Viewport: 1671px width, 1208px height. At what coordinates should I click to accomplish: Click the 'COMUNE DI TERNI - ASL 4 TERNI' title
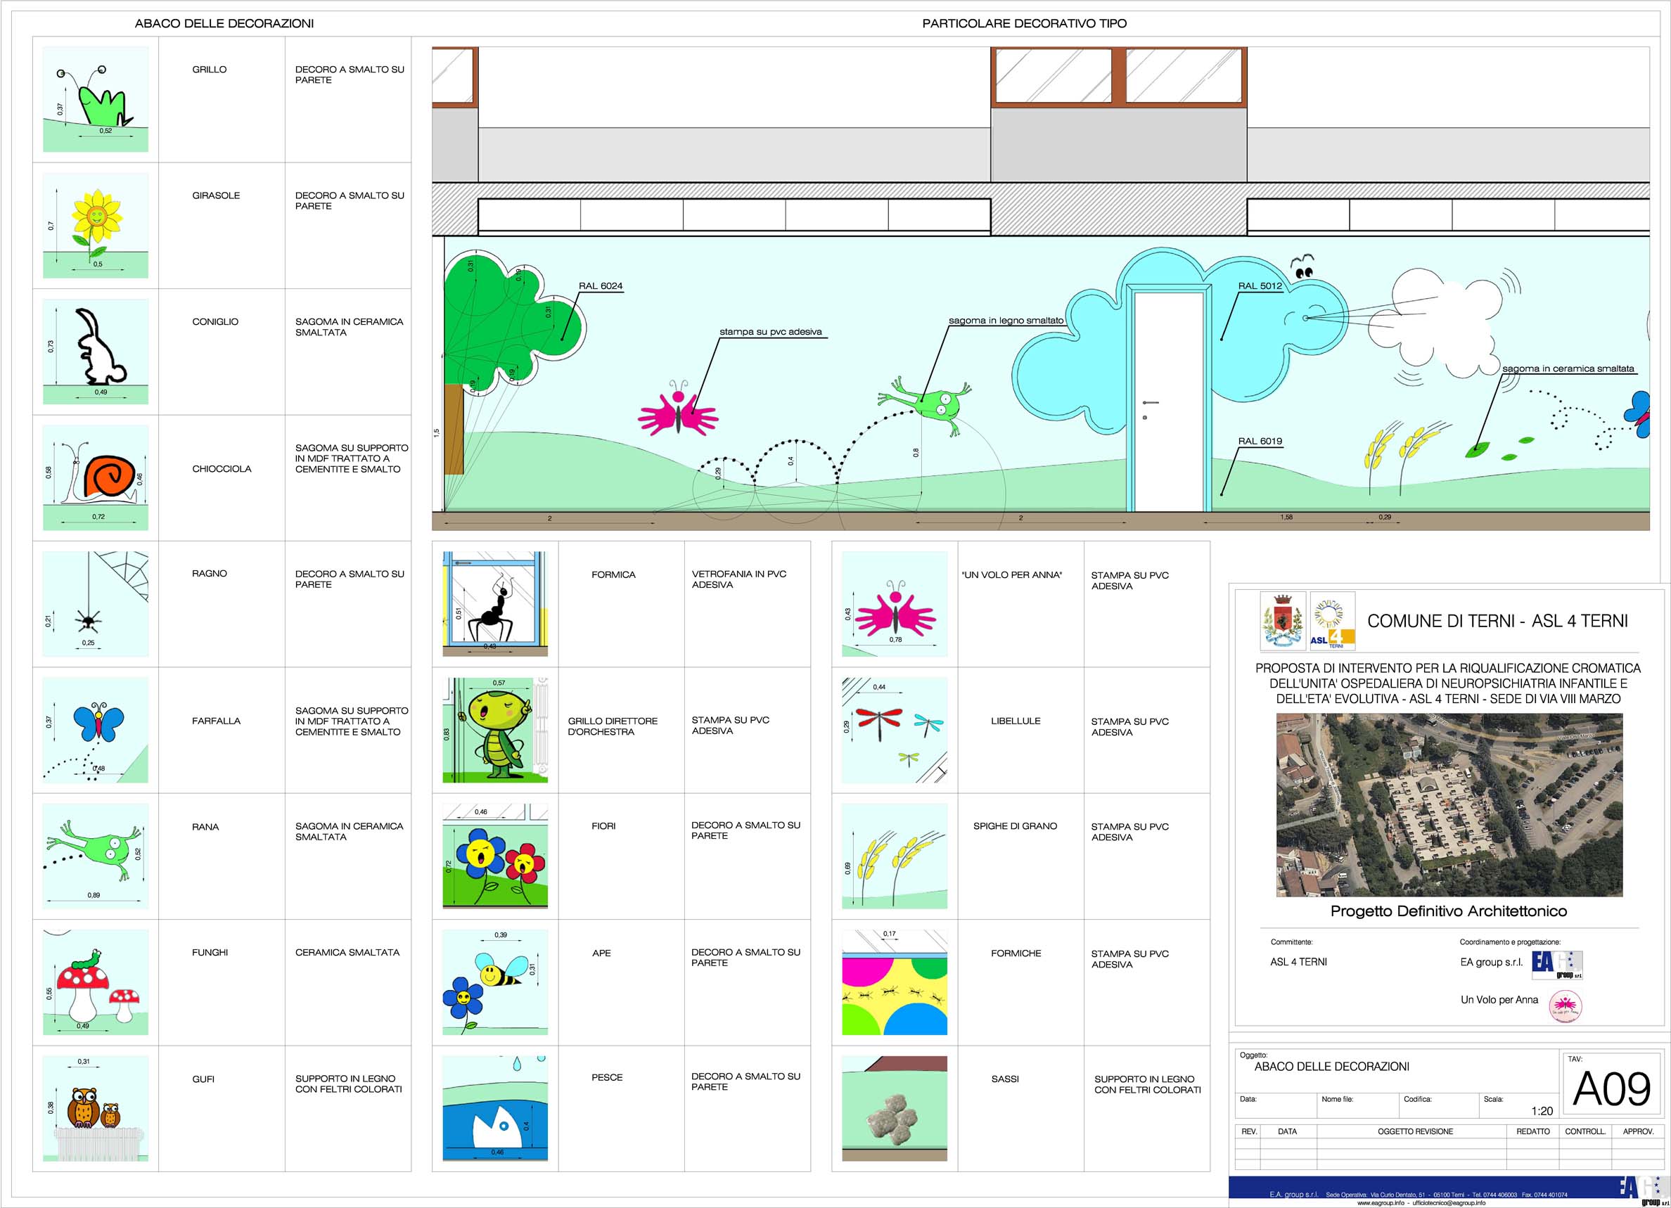point(1497,621)
